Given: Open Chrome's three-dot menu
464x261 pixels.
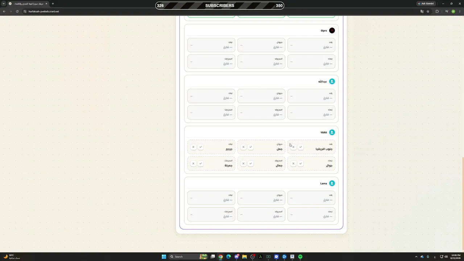Looking at the screenshot, I should (460, 11).
